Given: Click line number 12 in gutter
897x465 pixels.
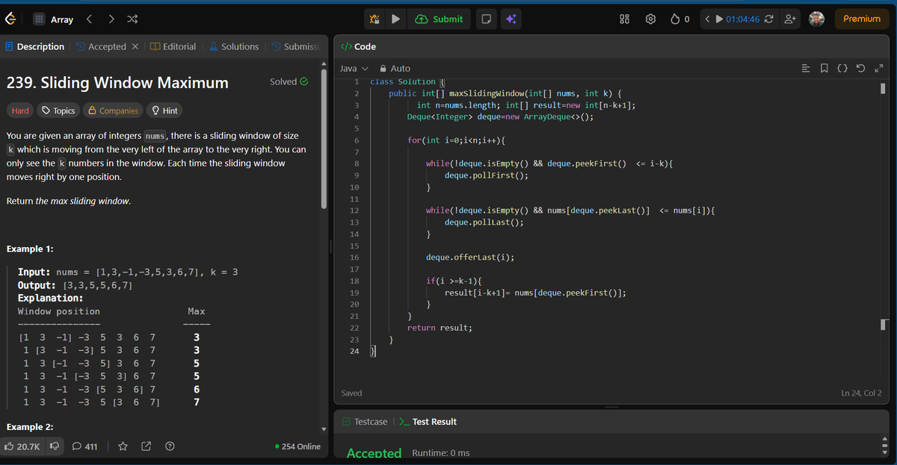Looking at the screenshot, I should point(354,211).
